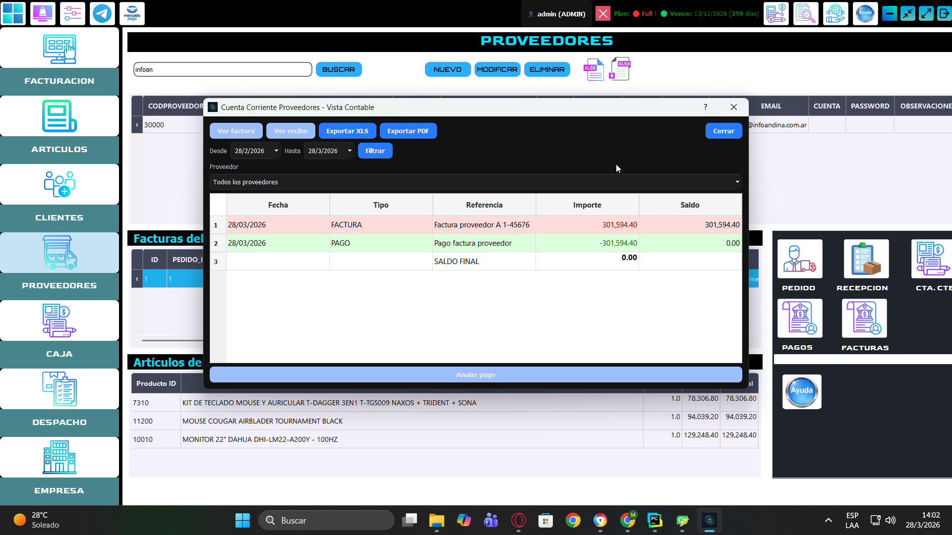Click the Despacho clipboard icon
The width and height of the screenshot is (952, 535).
pyautogui.click(x=59, y=389)
